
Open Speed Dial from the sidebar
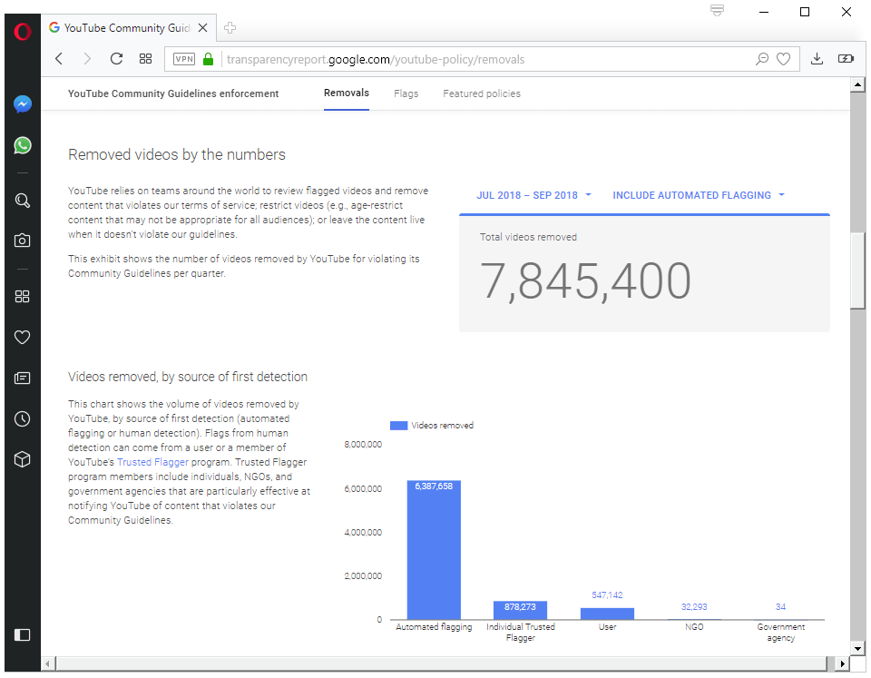[22, 296]
